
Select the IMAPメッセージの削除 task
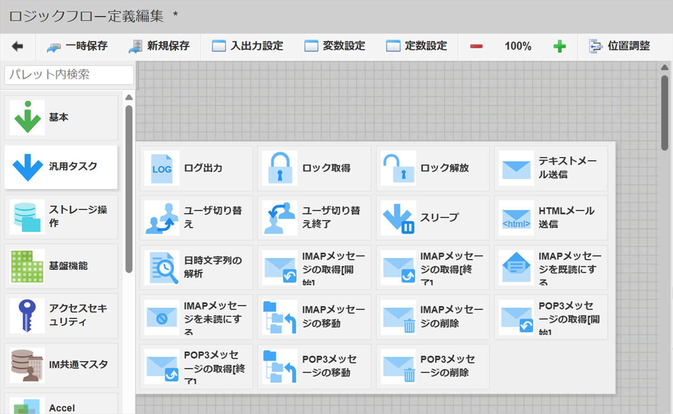pyautogui.click(x=398, y=317)
